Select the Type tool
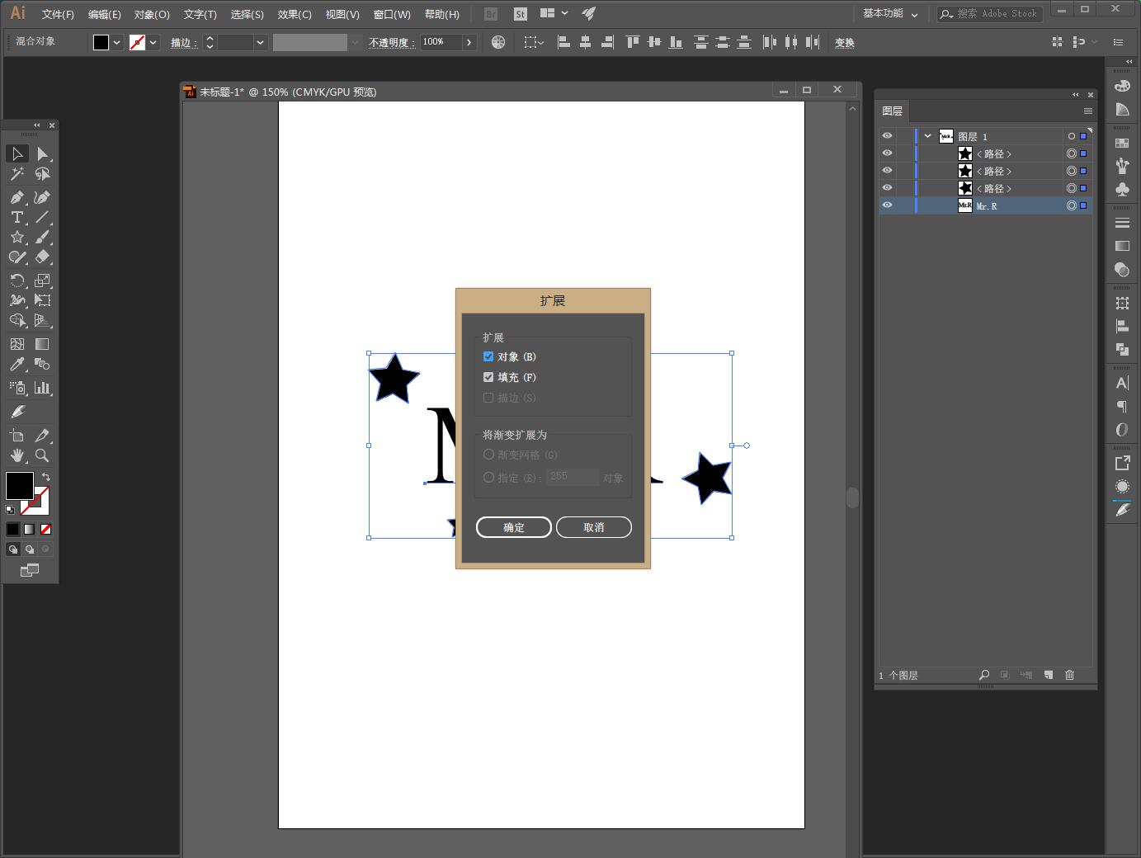The width and height of the screenshot is (1141, 858). pos(17,218)
